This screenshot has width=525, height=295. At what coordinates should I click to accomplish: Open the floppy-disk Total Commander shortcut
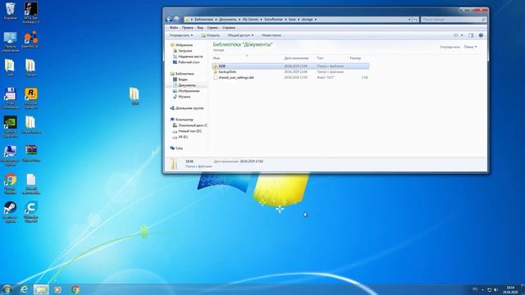pos(10,98)
